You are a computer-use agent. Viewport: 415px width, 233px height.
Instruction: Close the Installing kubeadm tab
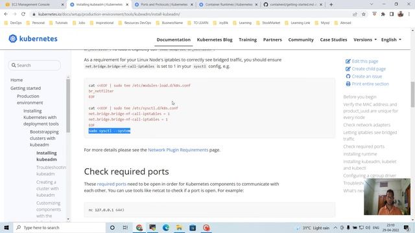pyautogui.click(x=127, y=5)
